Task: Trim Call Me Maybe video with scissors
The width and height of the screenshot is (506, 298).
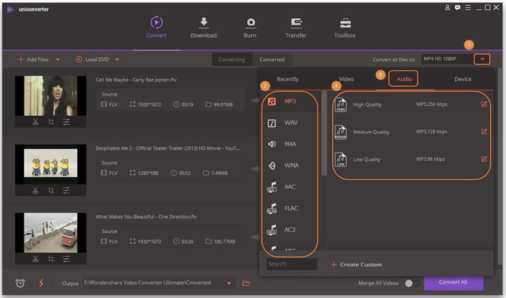Action: 35,122
